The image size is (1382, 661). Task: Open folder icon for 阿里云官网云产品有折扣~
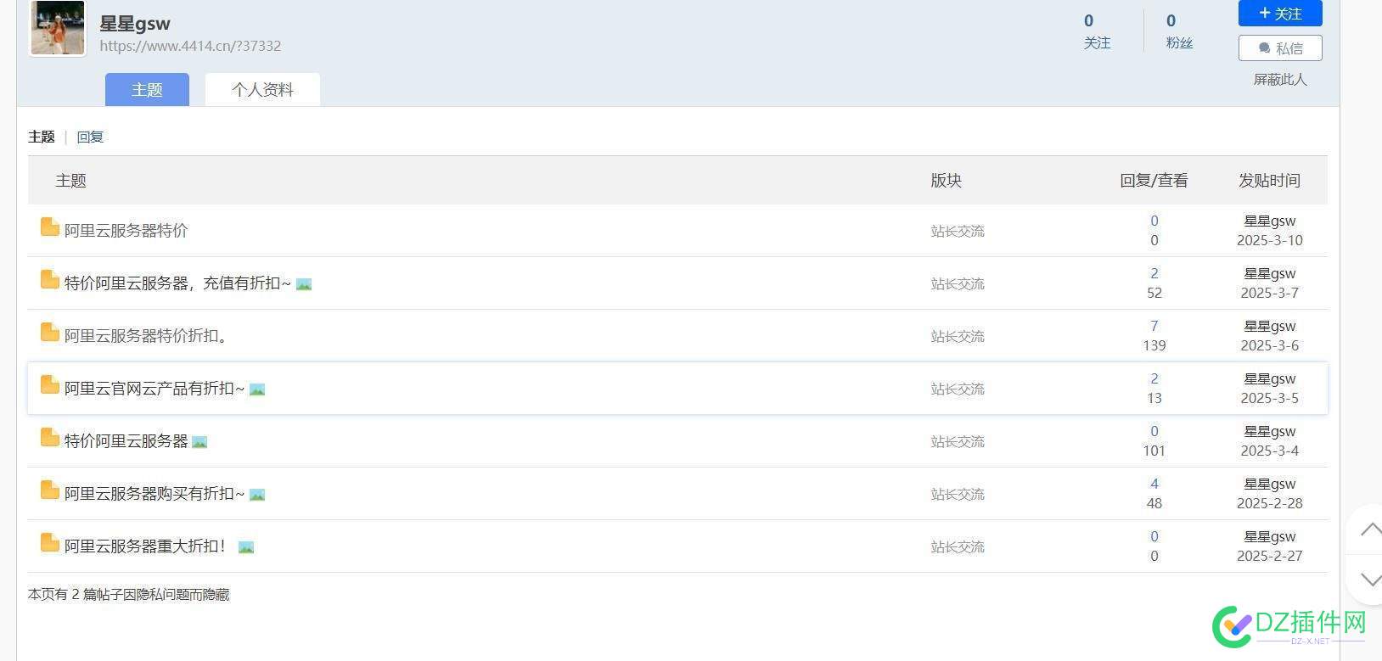pos(50,385)
